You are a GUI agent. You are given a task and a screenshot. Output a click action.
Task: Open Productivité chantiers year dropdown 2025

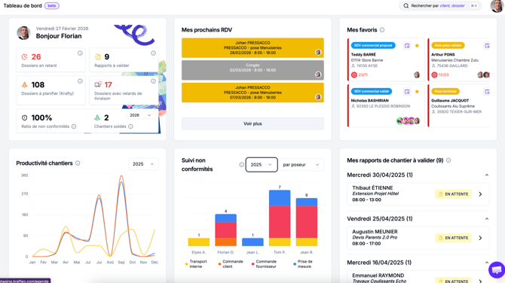click(143, 164)
